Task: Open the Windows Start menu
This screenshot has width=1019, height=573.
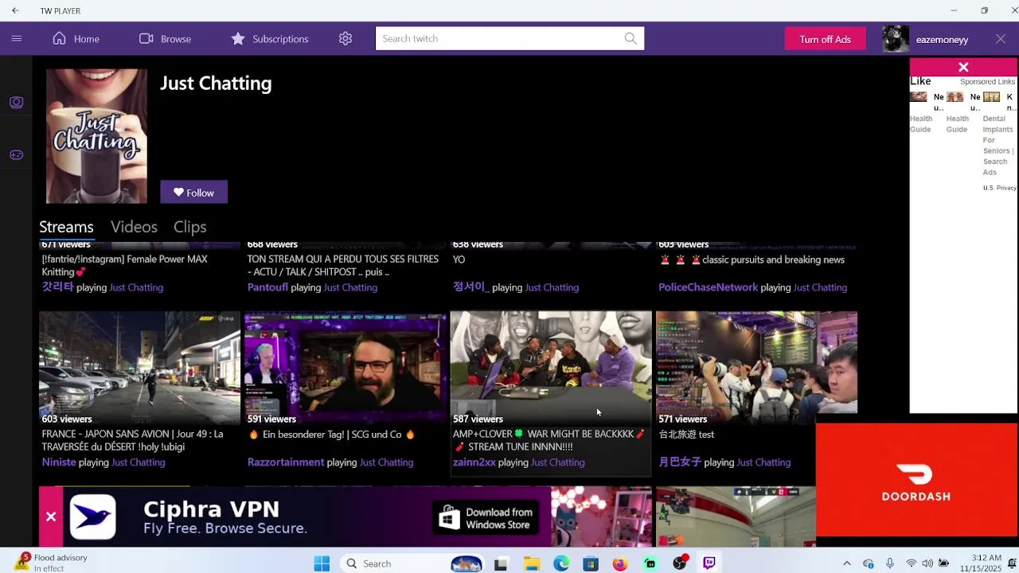Action: tap(322, 563)
